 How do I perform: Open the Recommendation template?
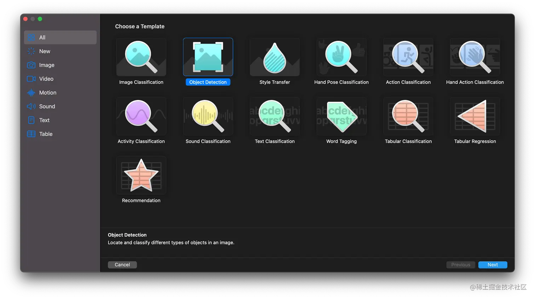141,175
